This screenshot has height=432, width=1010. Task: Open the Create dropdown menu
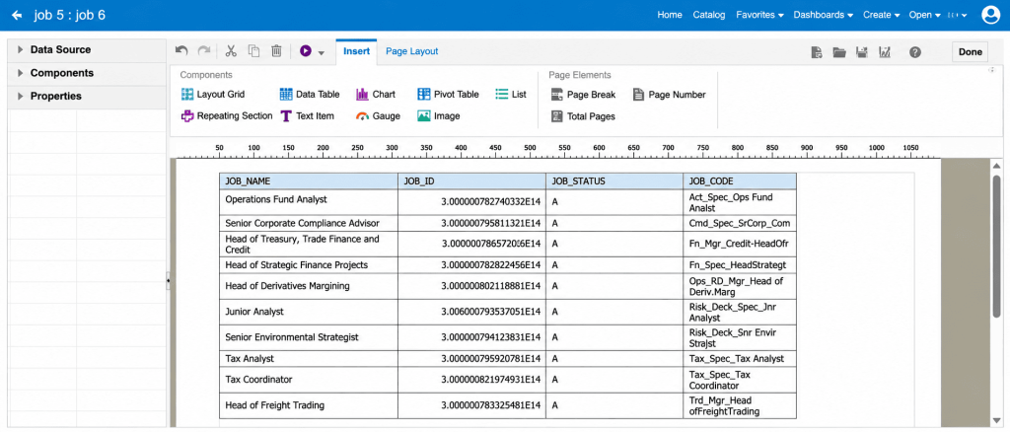(881, 15)
